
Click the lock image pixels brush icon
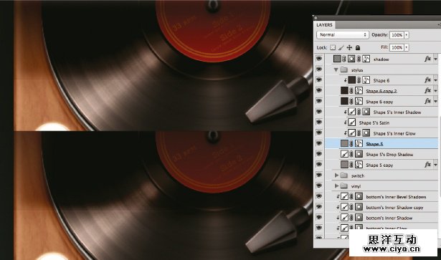tap(341, 47)
